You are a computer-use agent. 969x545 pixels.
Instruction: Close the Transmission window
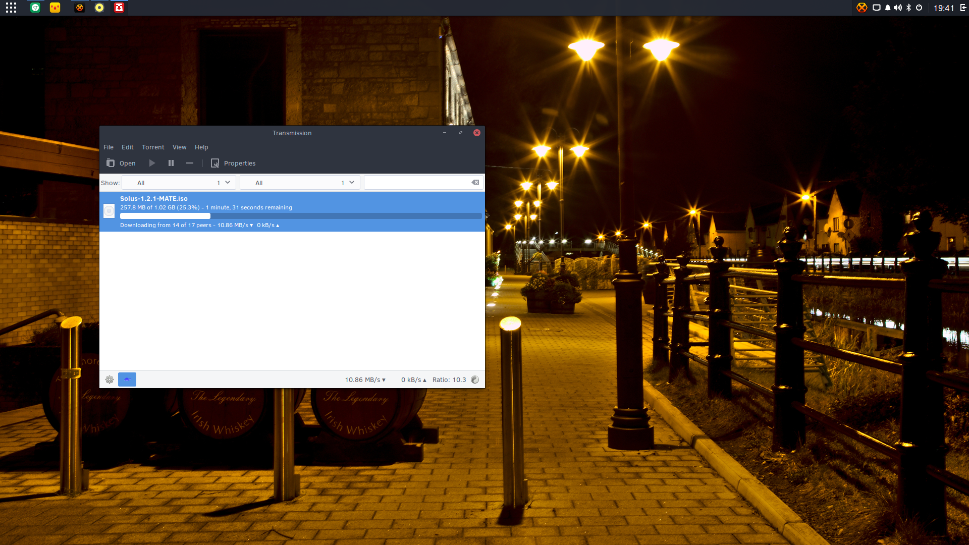(477, 133)
